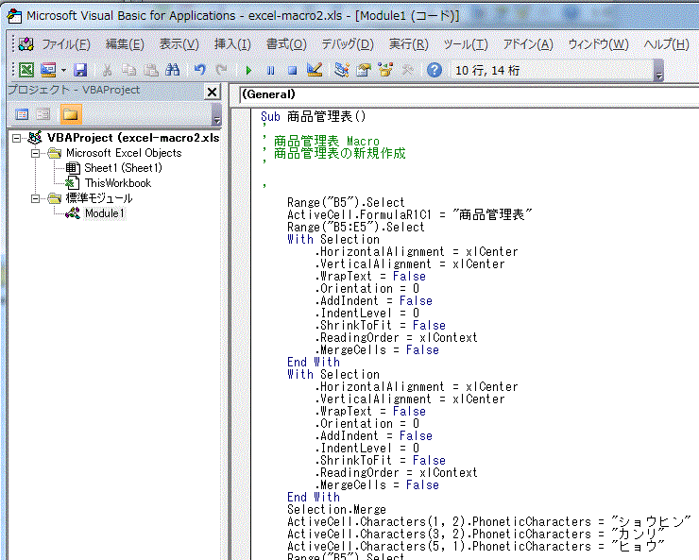This screenshot has height=560, width=699.
Task: Collapse the Microsoft Excel Objects folder
Action: point(35,153)
